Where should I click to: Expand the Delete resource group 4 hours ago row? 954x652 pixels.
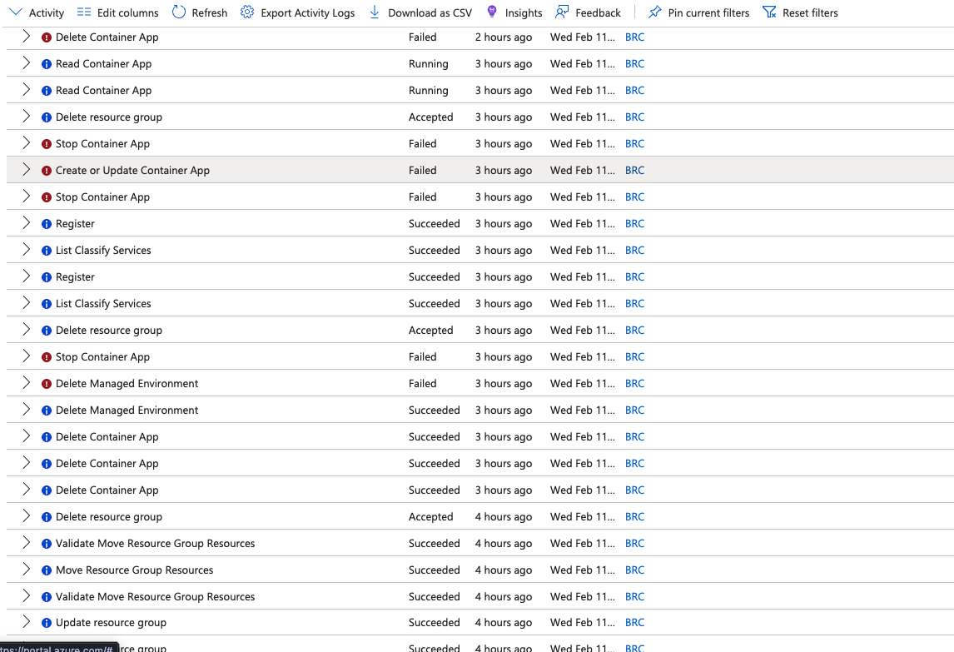pyautogui.click(x=26, y=516)
